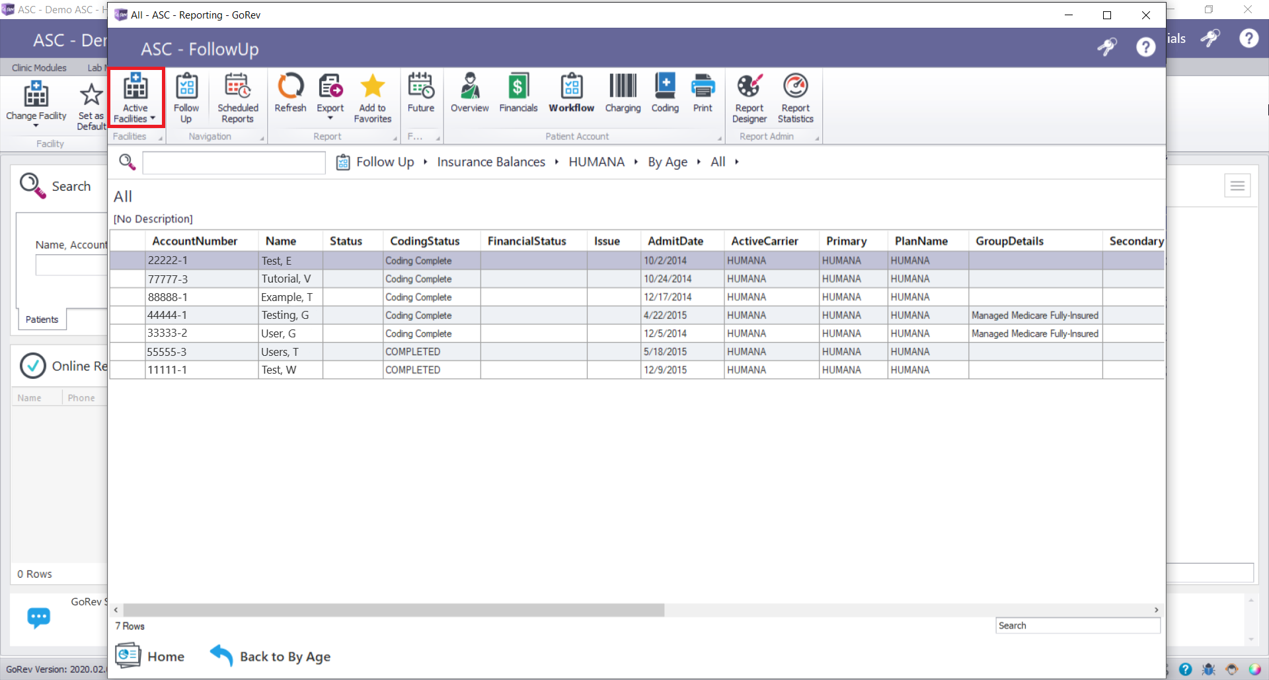
Task: Select the 'User, G' name cell
Action: click(x=291, y=333)
